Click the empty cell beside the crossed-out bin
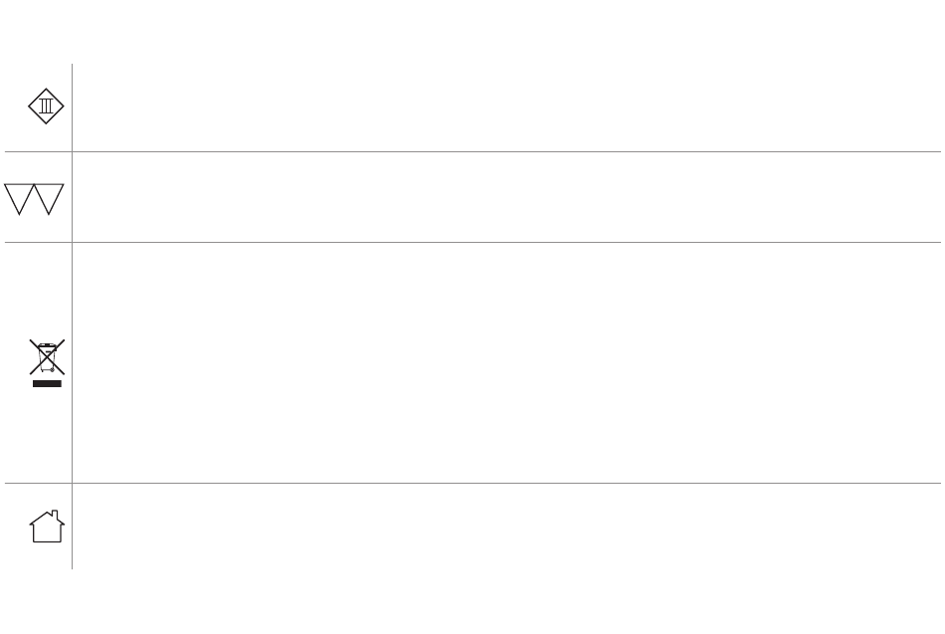The height and width of the screenshot is (634, 945). [506, 362]
